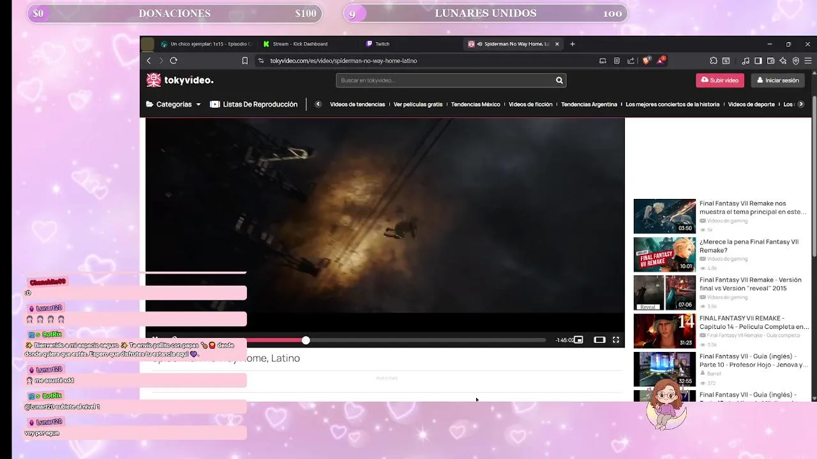Click the cast/install screen icon in address bar
The image size is (817, 459).
[x=603, y=61]
